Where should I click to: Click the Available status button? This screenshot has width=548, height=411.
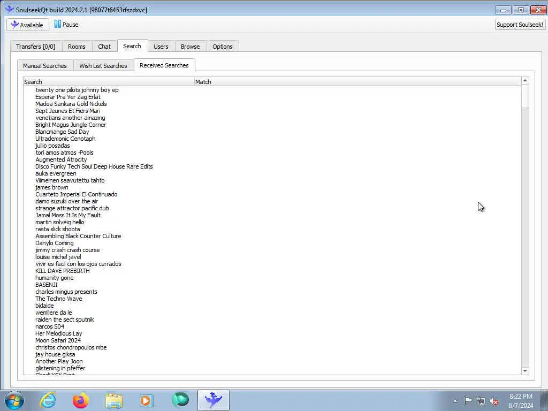27,25
